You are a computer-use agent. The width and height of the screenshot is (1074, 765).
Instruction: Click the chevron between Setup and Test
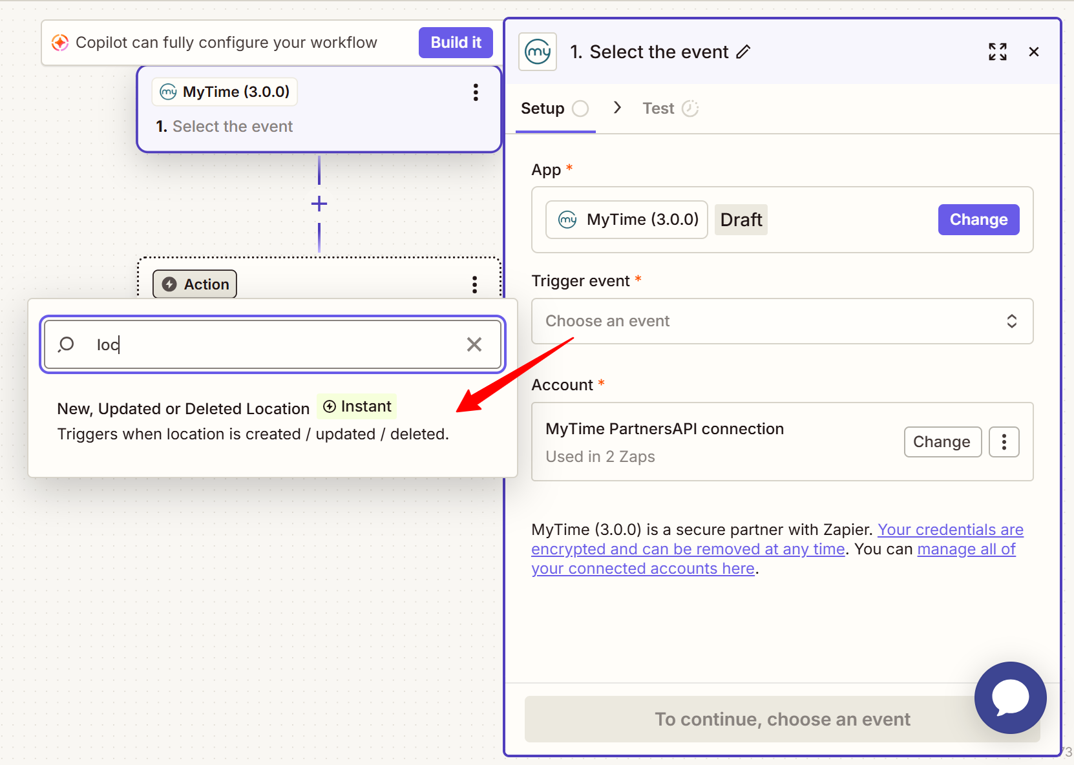pos(617,107)
